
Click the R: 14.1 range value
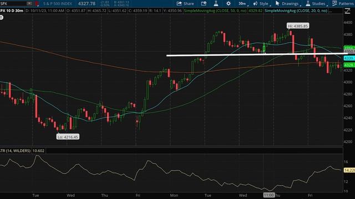click(x=155, y=11)
